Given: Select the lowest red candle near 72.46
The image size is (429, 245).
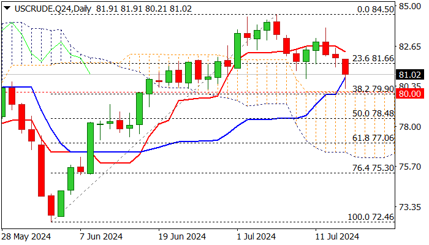Looking at the screenshot, I should pos(51,205).
